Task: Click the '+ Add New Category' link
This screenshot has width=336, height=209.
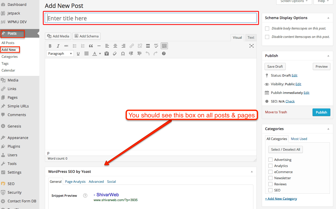Action: pyautogui.click(x=281, y=199)
